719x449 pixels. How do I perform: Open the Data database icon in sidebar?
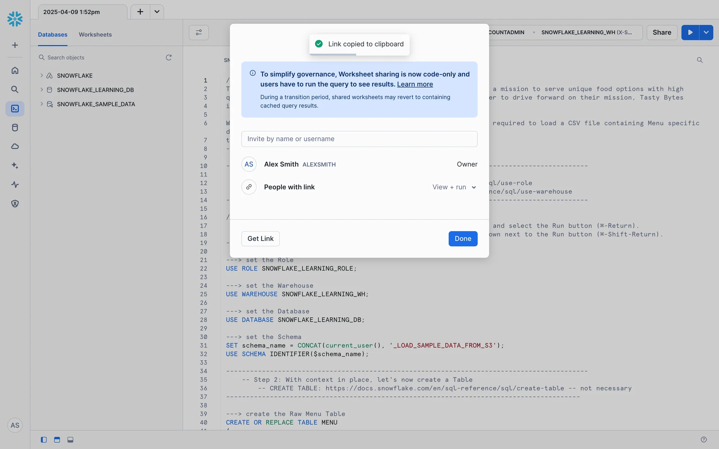(15, 128)
